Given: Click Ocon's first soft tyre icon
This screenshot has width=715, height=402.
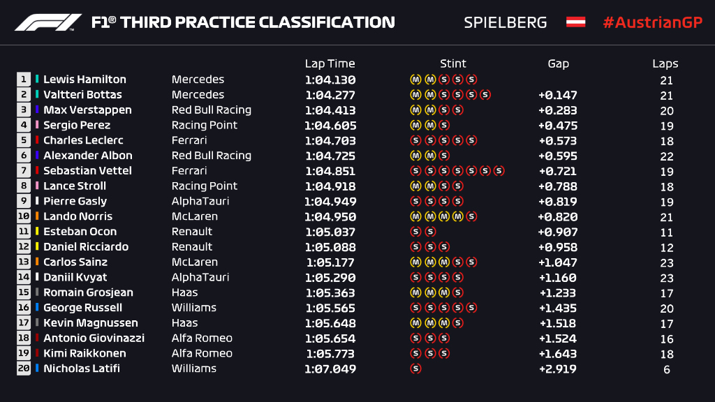Looking at the screenshot, I should (x=416, y=232).
